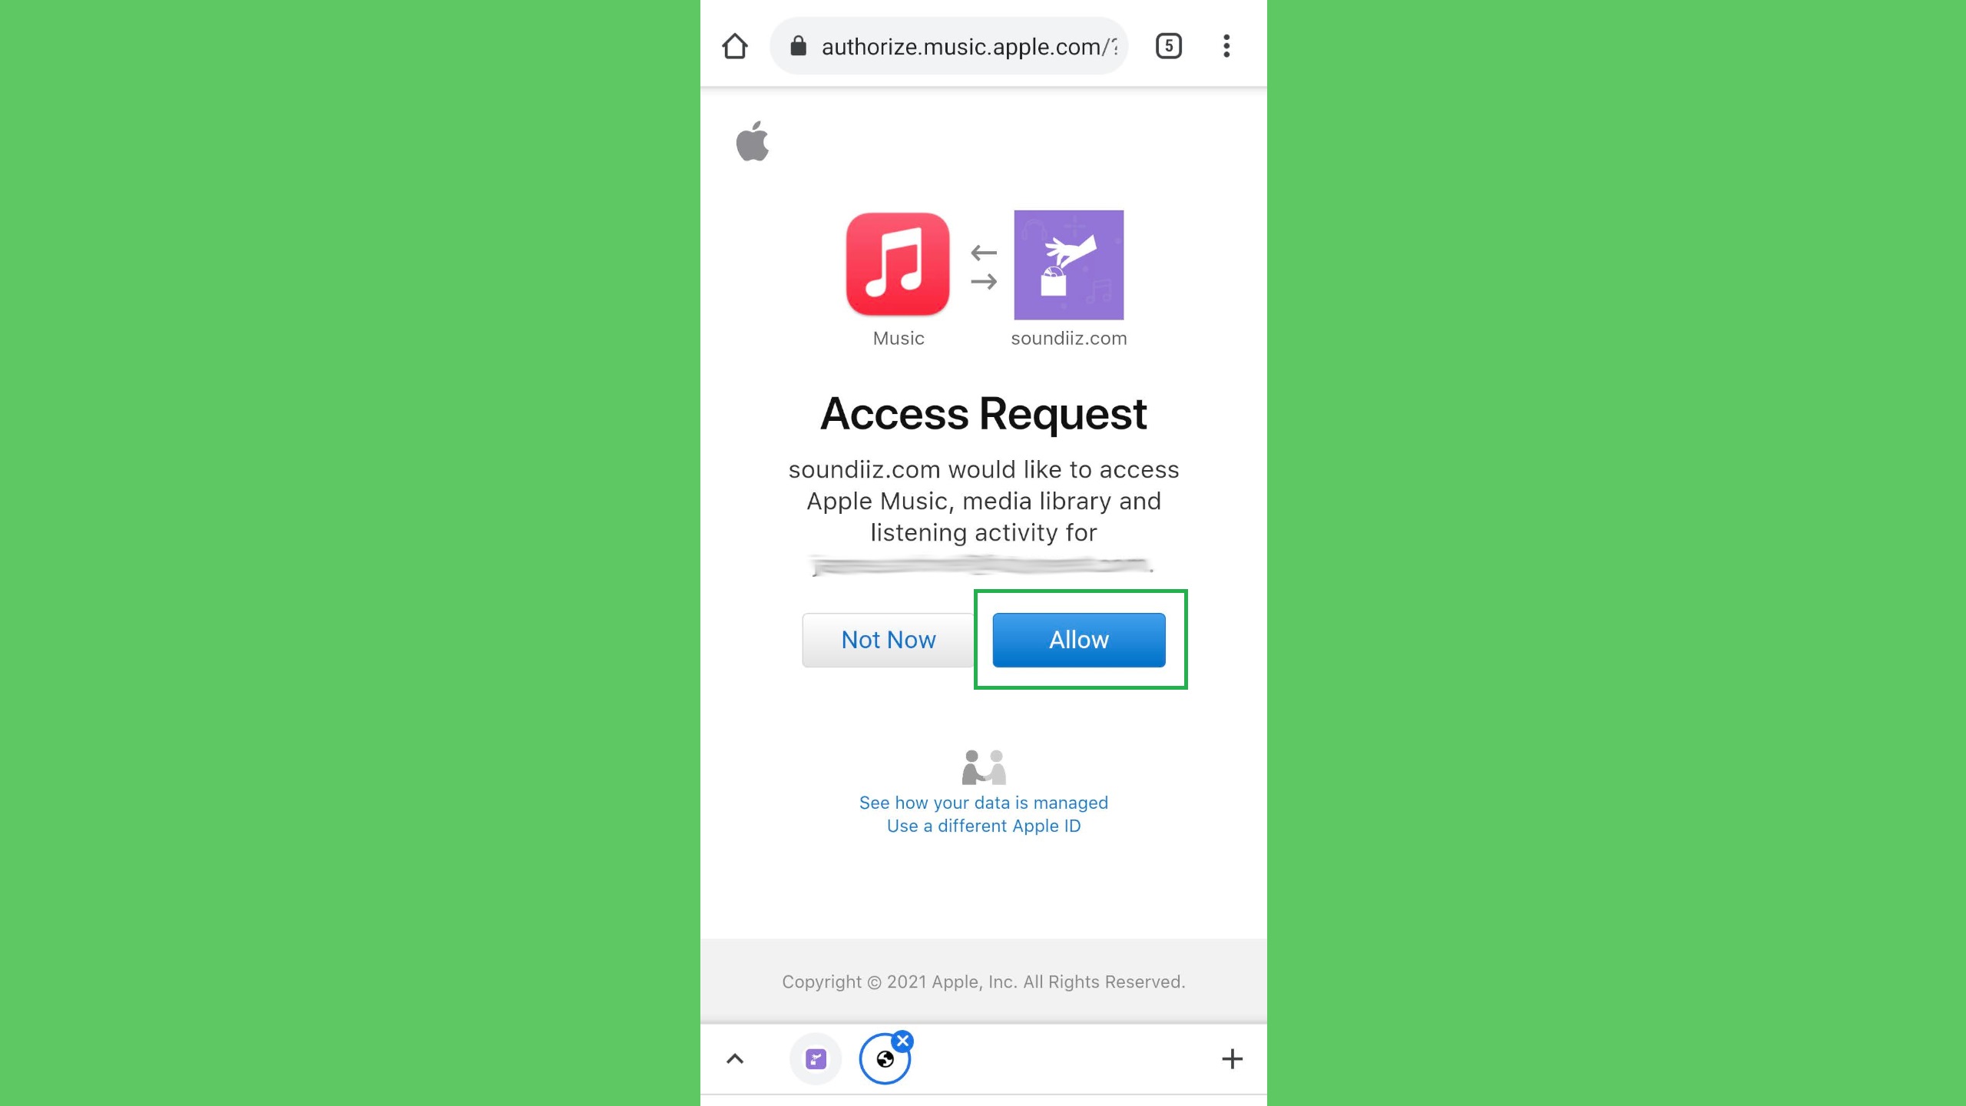1966x1106 pixels.
Task: Click the ad-blocker extension icon
Action: tap(885, 1058)
